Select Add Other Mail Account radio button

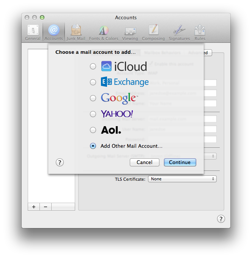pos(93,146)
